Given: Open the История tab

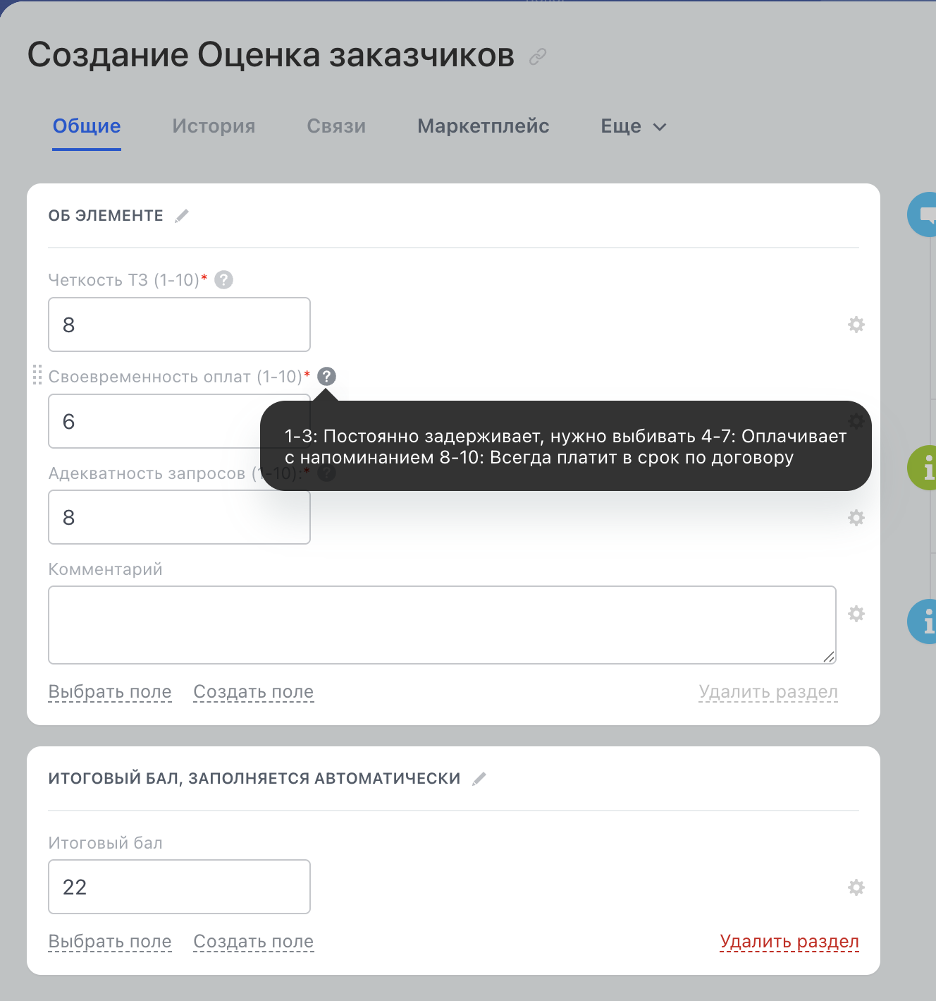Looking at the screenshot, I should [x=214, y=126].
